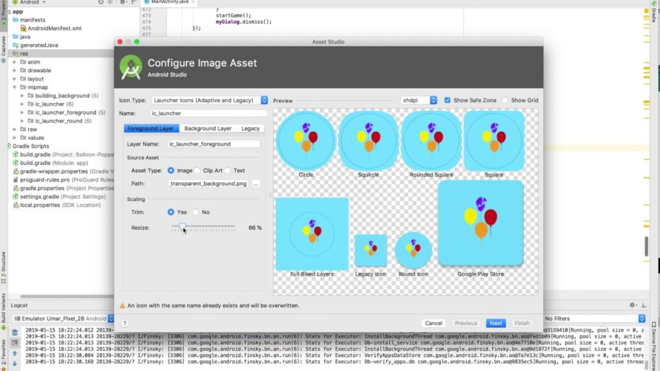Switch to the Background Layer tab
Image resolution: width=660 pixels, height=371 pixels.
(208, 128)
